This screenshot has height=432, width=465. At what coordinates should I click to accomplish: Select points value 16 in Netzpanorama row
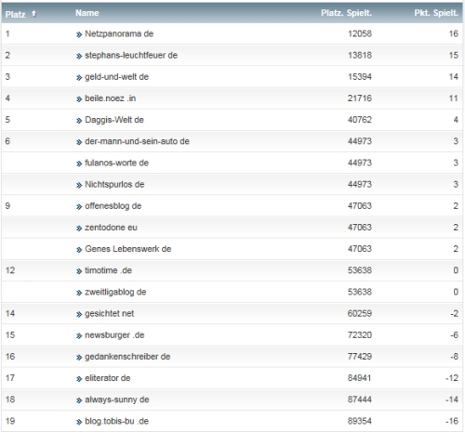[454, 33]
